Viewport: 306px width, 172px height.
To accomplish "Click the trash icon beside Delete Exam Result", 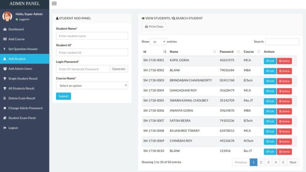I will click(x=5, y=98).
